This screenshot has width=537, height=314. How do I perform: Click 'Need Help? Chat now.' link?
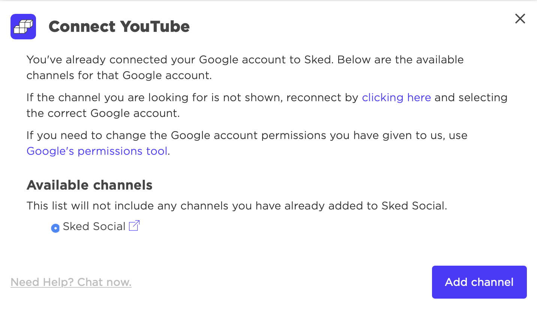pyautogui.click(x=71, y=282)
